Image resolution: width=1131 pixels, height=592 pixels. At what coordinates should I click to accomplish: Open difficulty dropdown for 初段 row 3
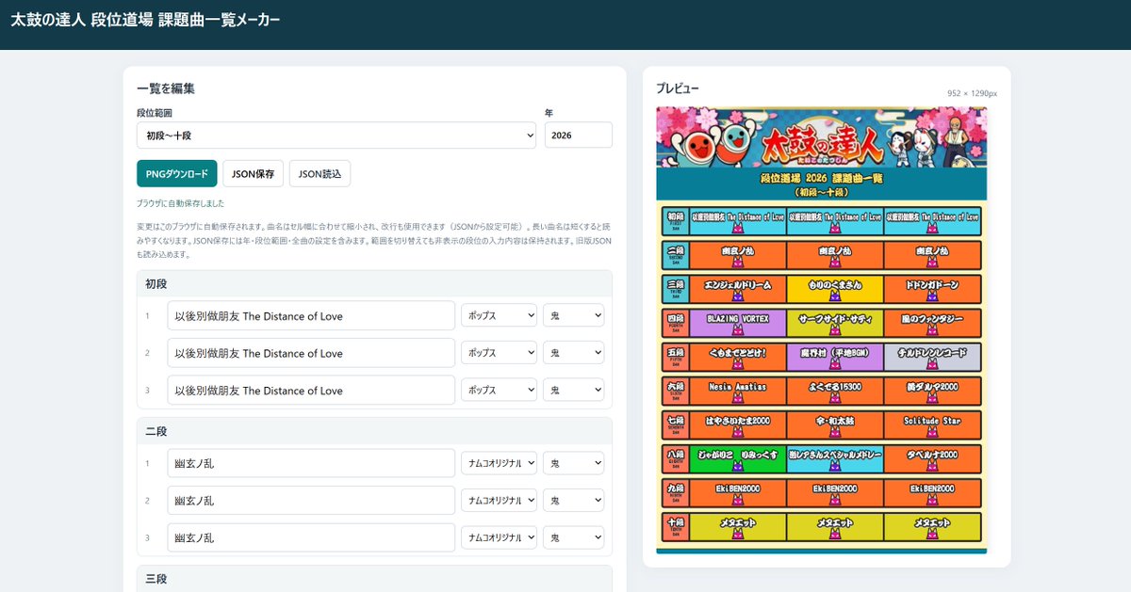coord(573,391)
